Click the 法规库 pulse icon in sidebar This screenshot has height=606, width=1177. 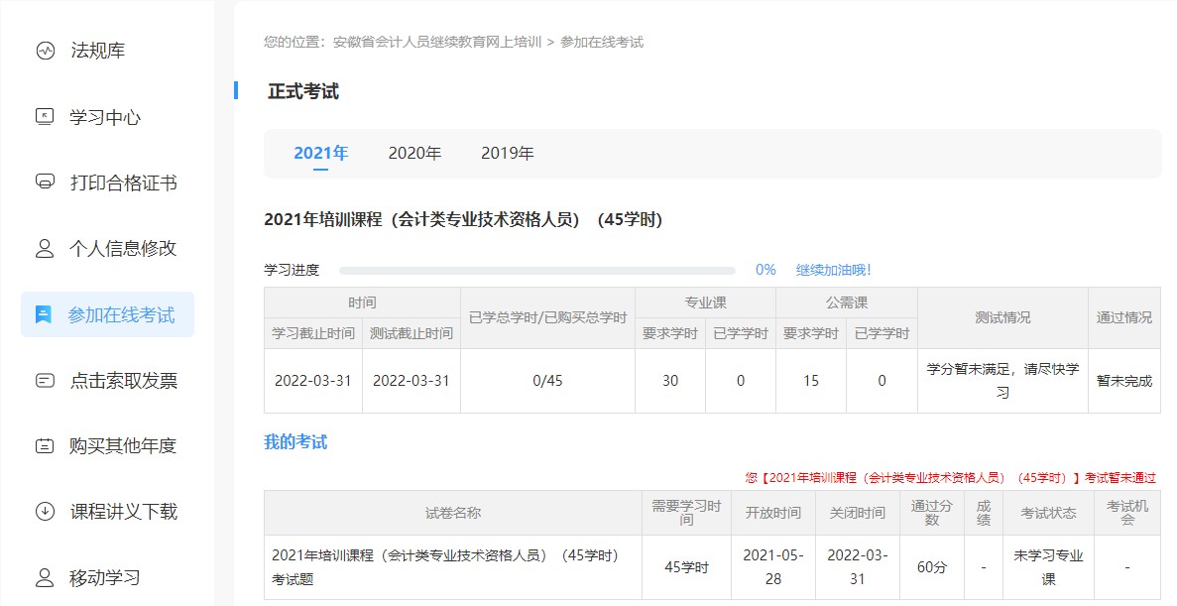coord(45,52)
